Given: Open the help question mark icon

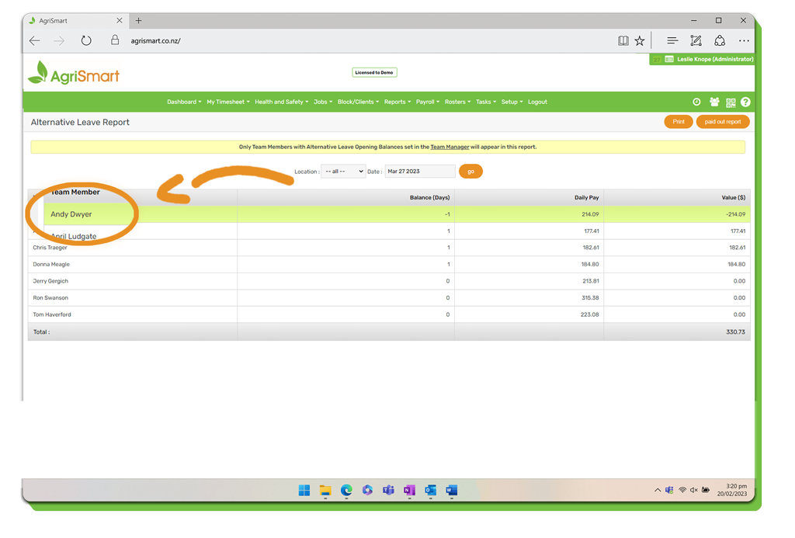Looking at the screenshot, I should click(745, 102).
